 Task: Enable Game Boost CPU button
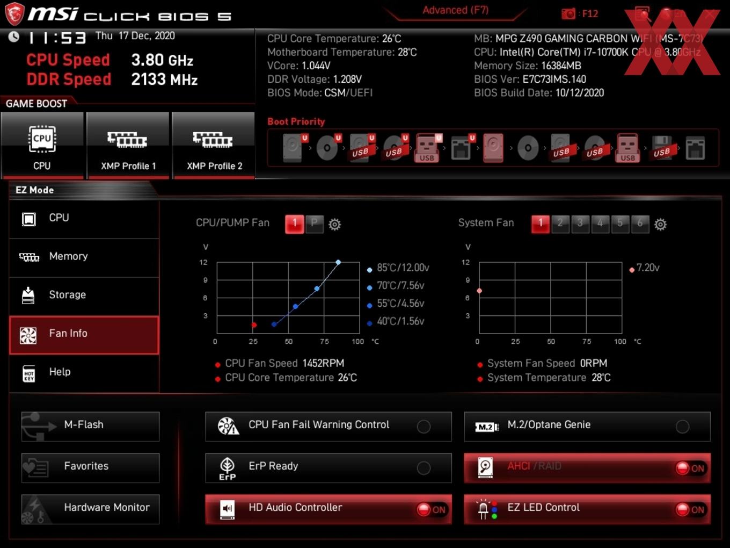pyautogui.click(x=42, y=145)
